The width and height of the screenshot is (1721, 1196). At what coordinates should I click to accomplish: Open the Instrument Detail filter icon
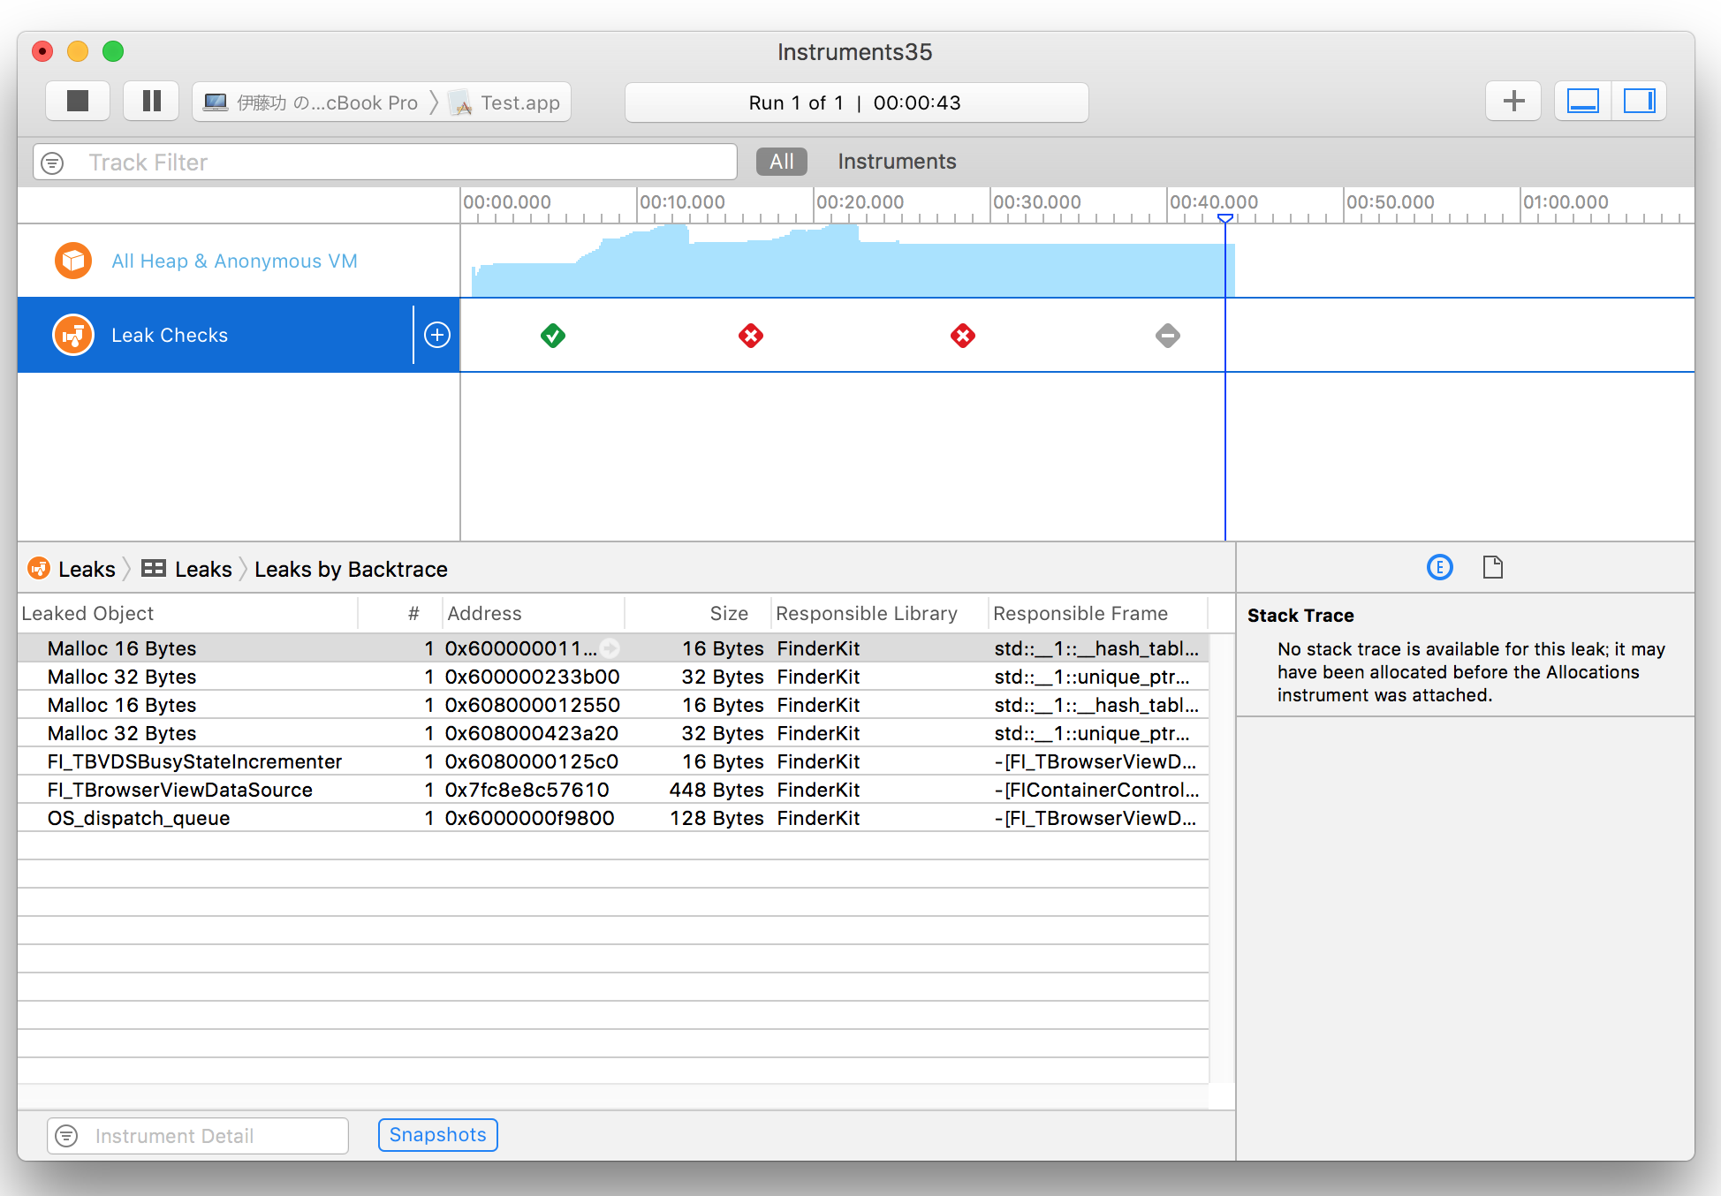(x=67, y=1136)
